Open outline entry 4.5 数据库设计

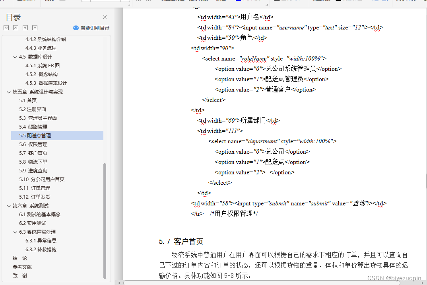coord(35,57)
